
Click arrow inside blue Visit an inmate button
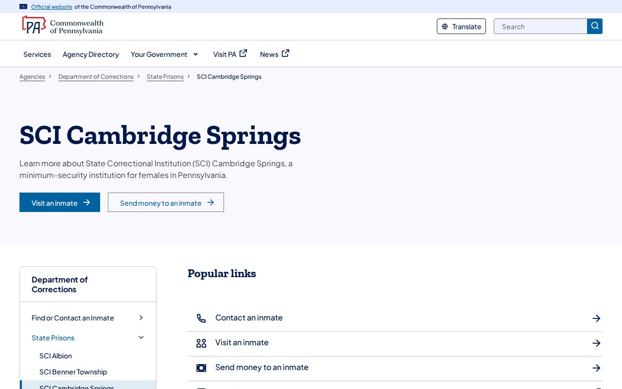coord(86,203)
